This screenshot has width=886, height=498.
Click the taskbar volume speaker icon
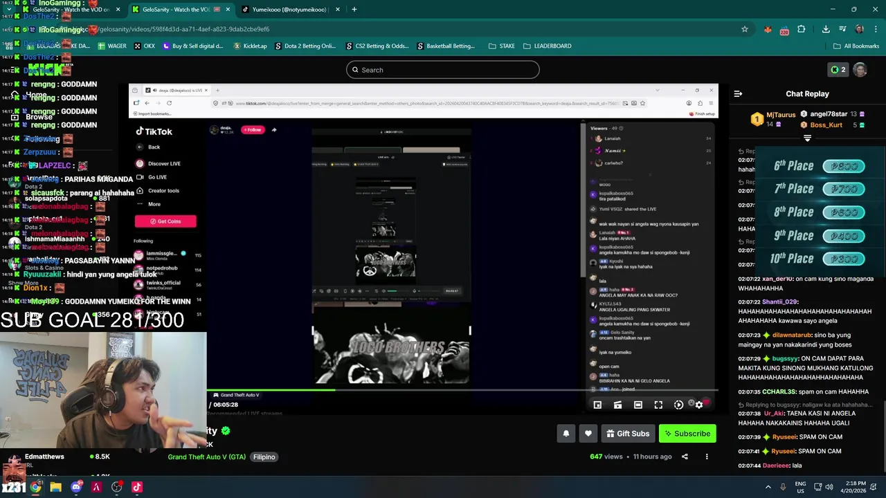[x=829, y=487]
